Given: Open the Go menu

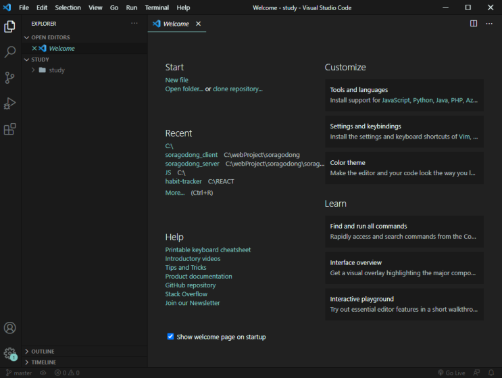Looking at the screenshot, I should coord(114,7).
